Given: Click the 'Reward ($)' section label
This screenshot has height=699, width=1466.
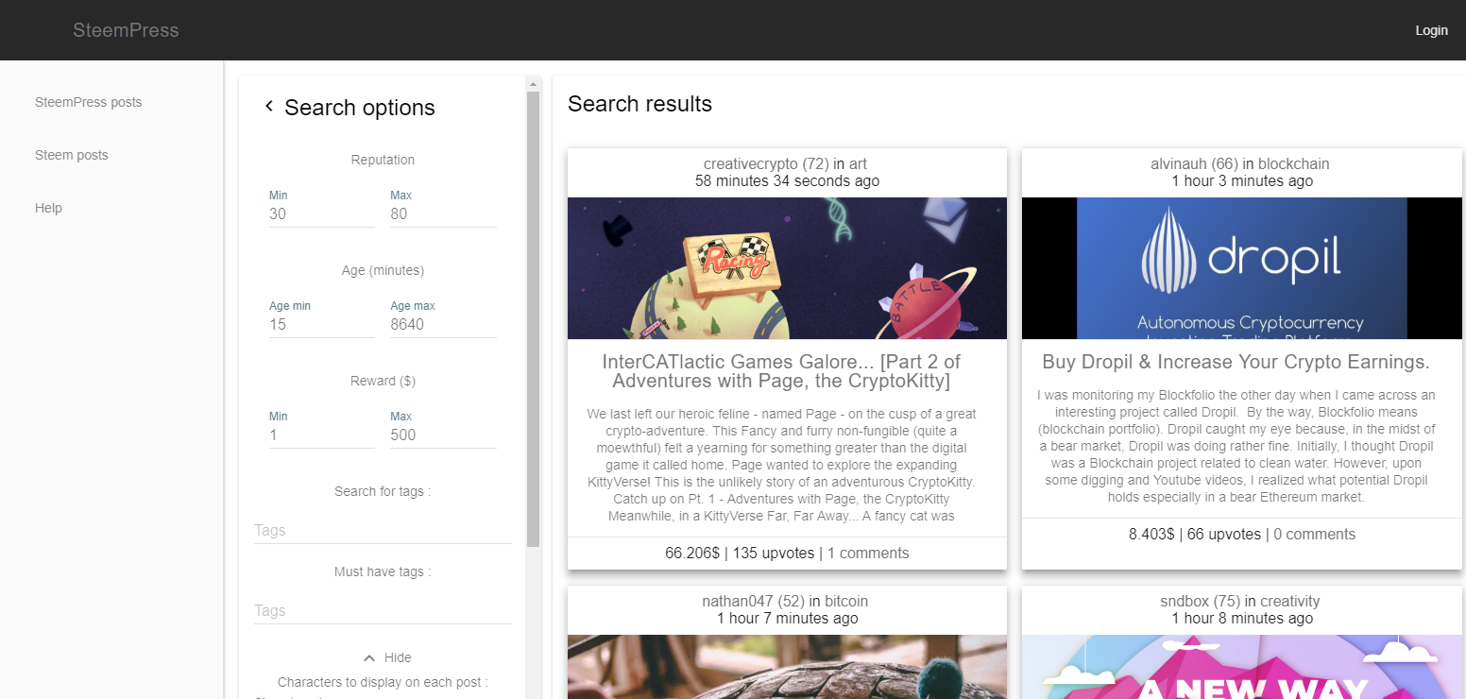Looking at the screenshot, I should coord(383,381).
